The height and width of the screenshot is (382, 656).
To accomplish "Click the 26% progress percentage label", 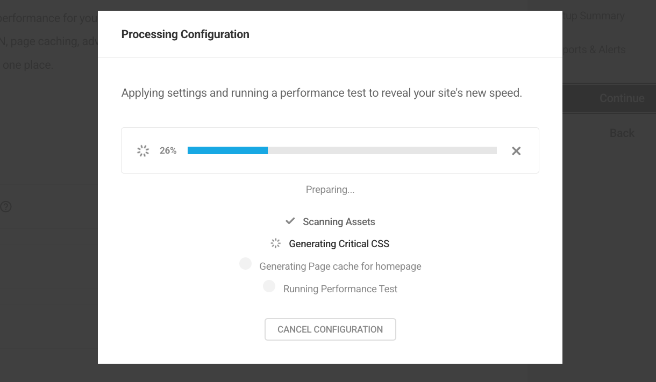I will [168, 151].
